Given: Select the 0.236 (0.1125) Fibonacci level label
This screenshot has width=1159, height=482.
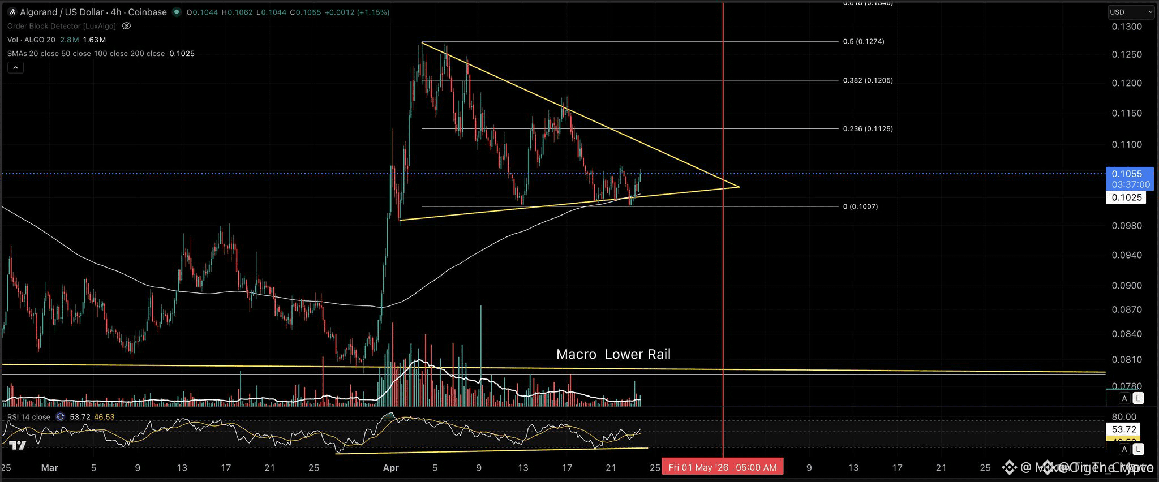Looking at the screenshot, I should pos(868,128).
